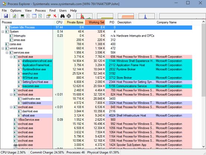This screenshot has width=206, height=155.
Task: Click the spoolsv.exe printer icon
Action: click(x=15, y=145)
